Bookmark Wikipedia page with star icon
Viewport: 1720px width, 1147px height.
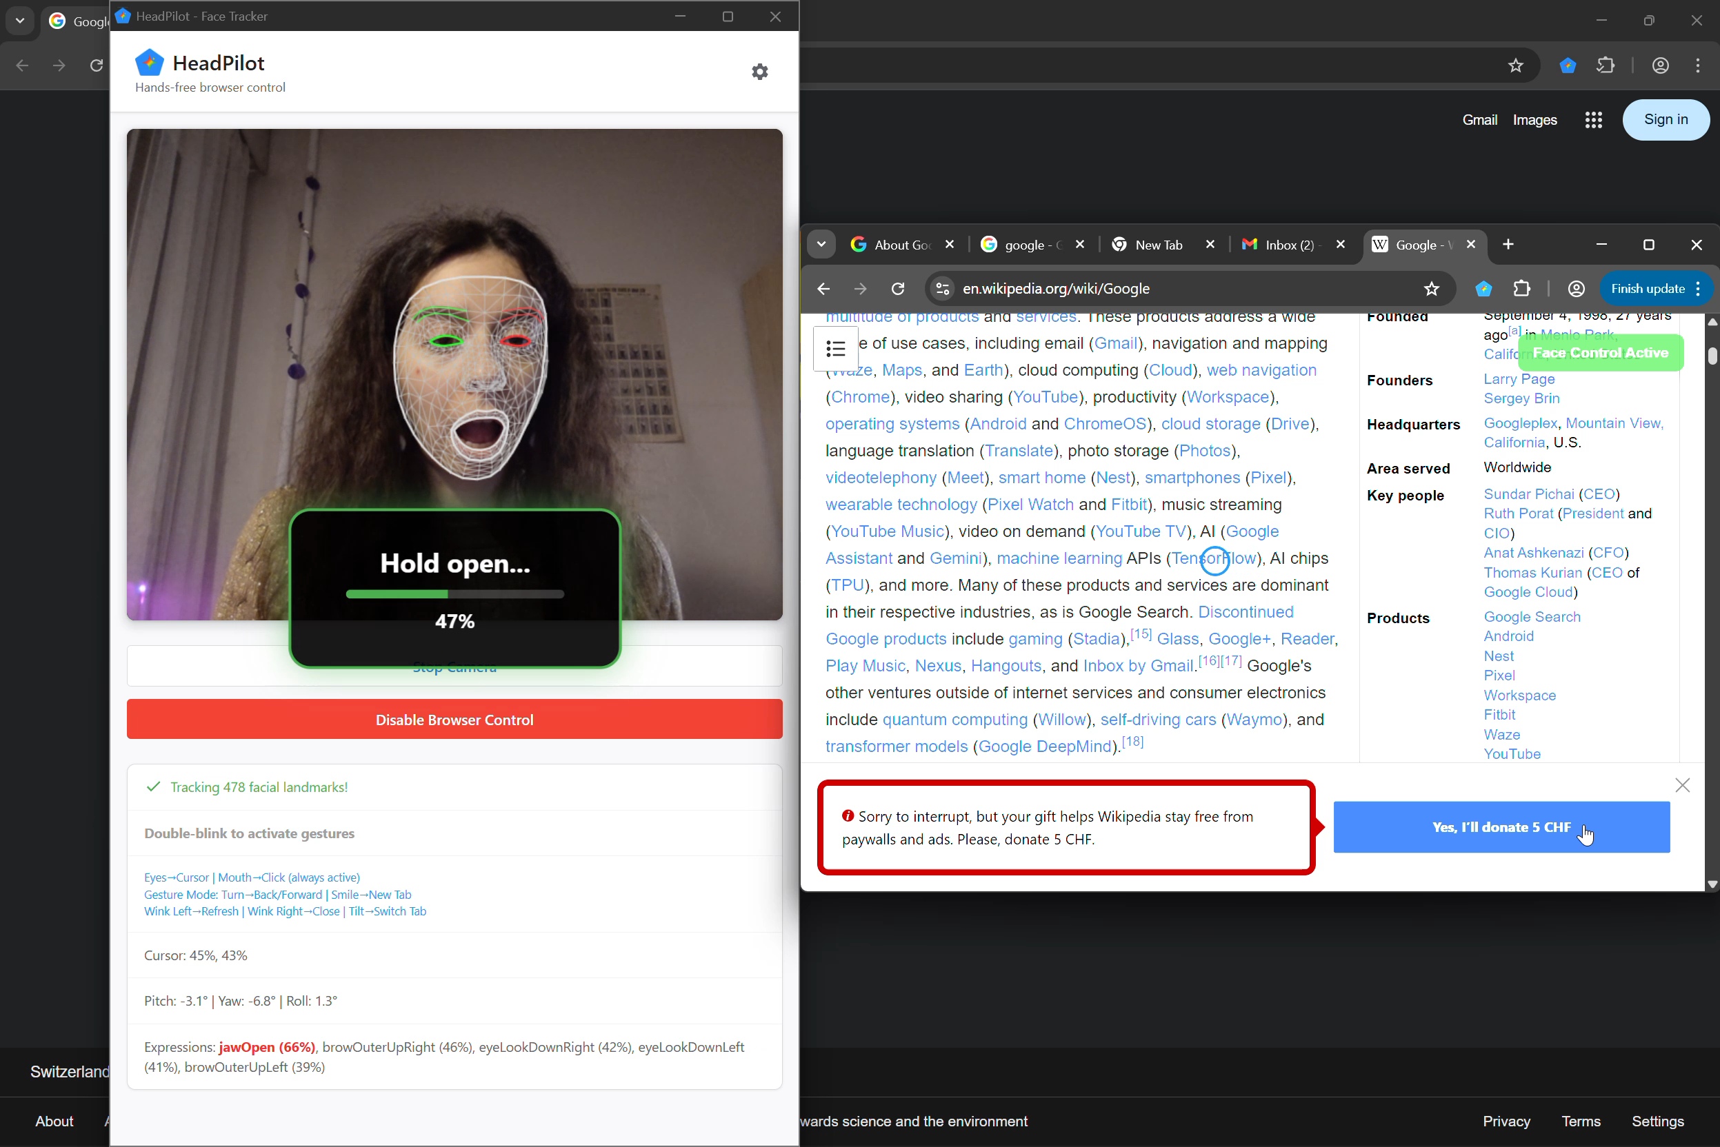[1432, 289]
